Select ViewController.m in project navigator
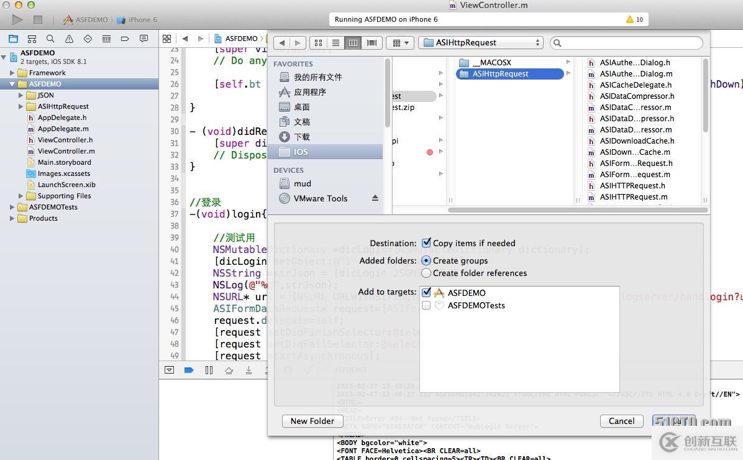The image size is (743, 460). pyautogui.click(x=66, y=151)
